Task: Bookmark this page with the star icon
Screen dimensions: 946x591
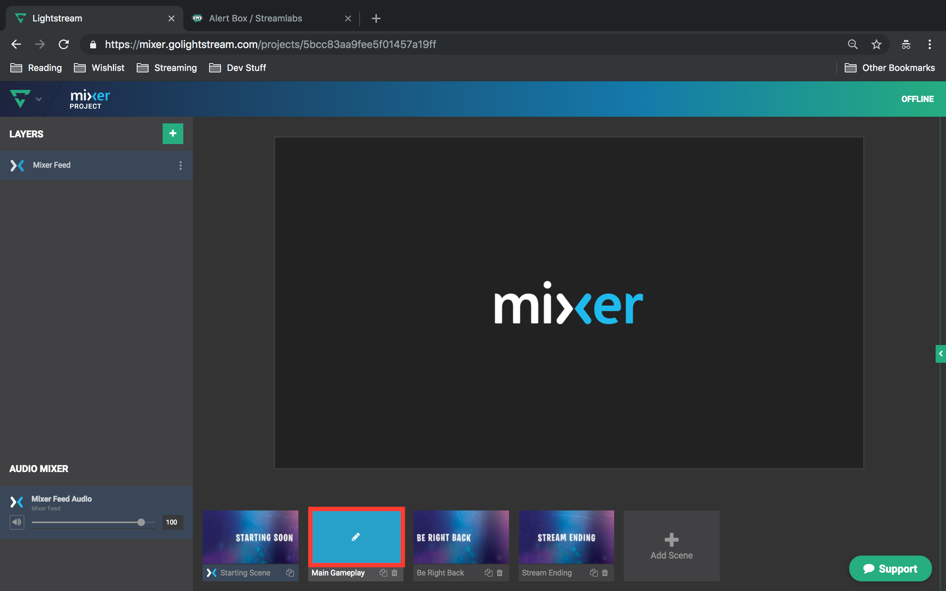Action: [x=877, y=44]
